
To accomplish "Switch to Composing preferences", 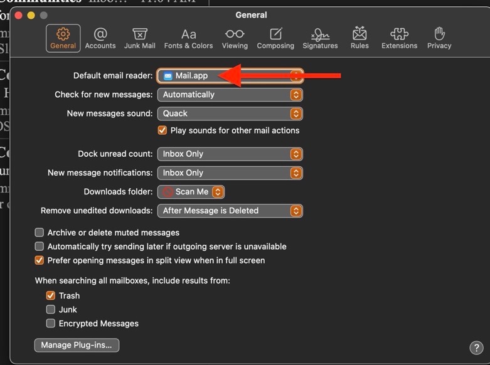I will pyautogui.click(x=275, y=38).
